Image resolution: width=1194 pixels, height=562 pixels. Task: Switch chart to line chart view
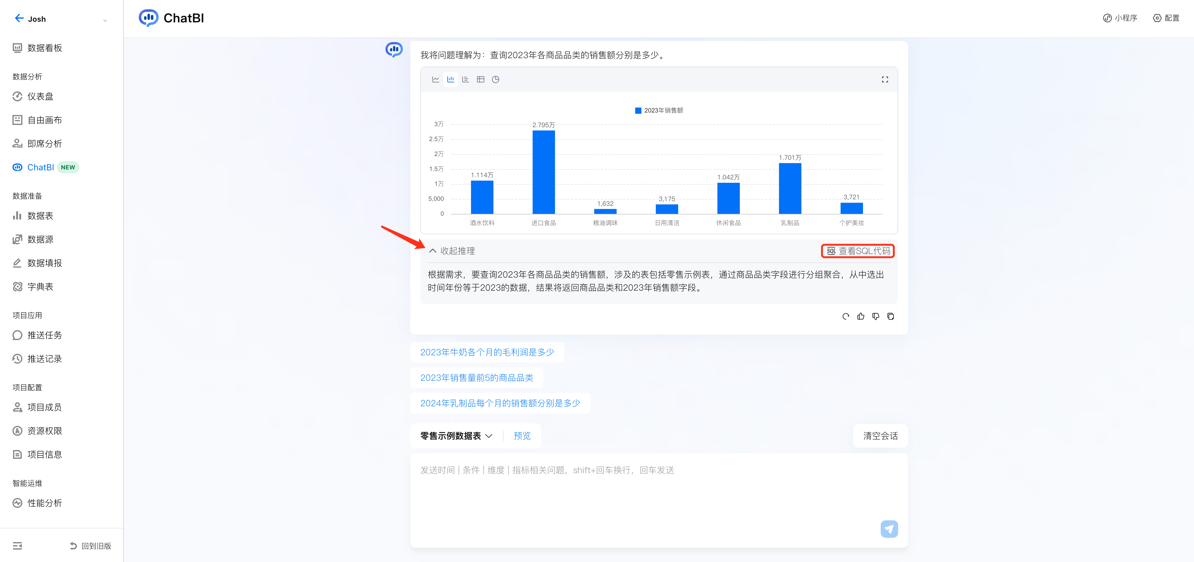click(x=435, y=79)
